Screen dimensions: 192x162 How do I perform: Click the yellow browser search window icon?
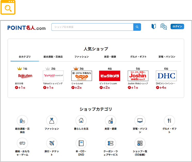[8, 7]
